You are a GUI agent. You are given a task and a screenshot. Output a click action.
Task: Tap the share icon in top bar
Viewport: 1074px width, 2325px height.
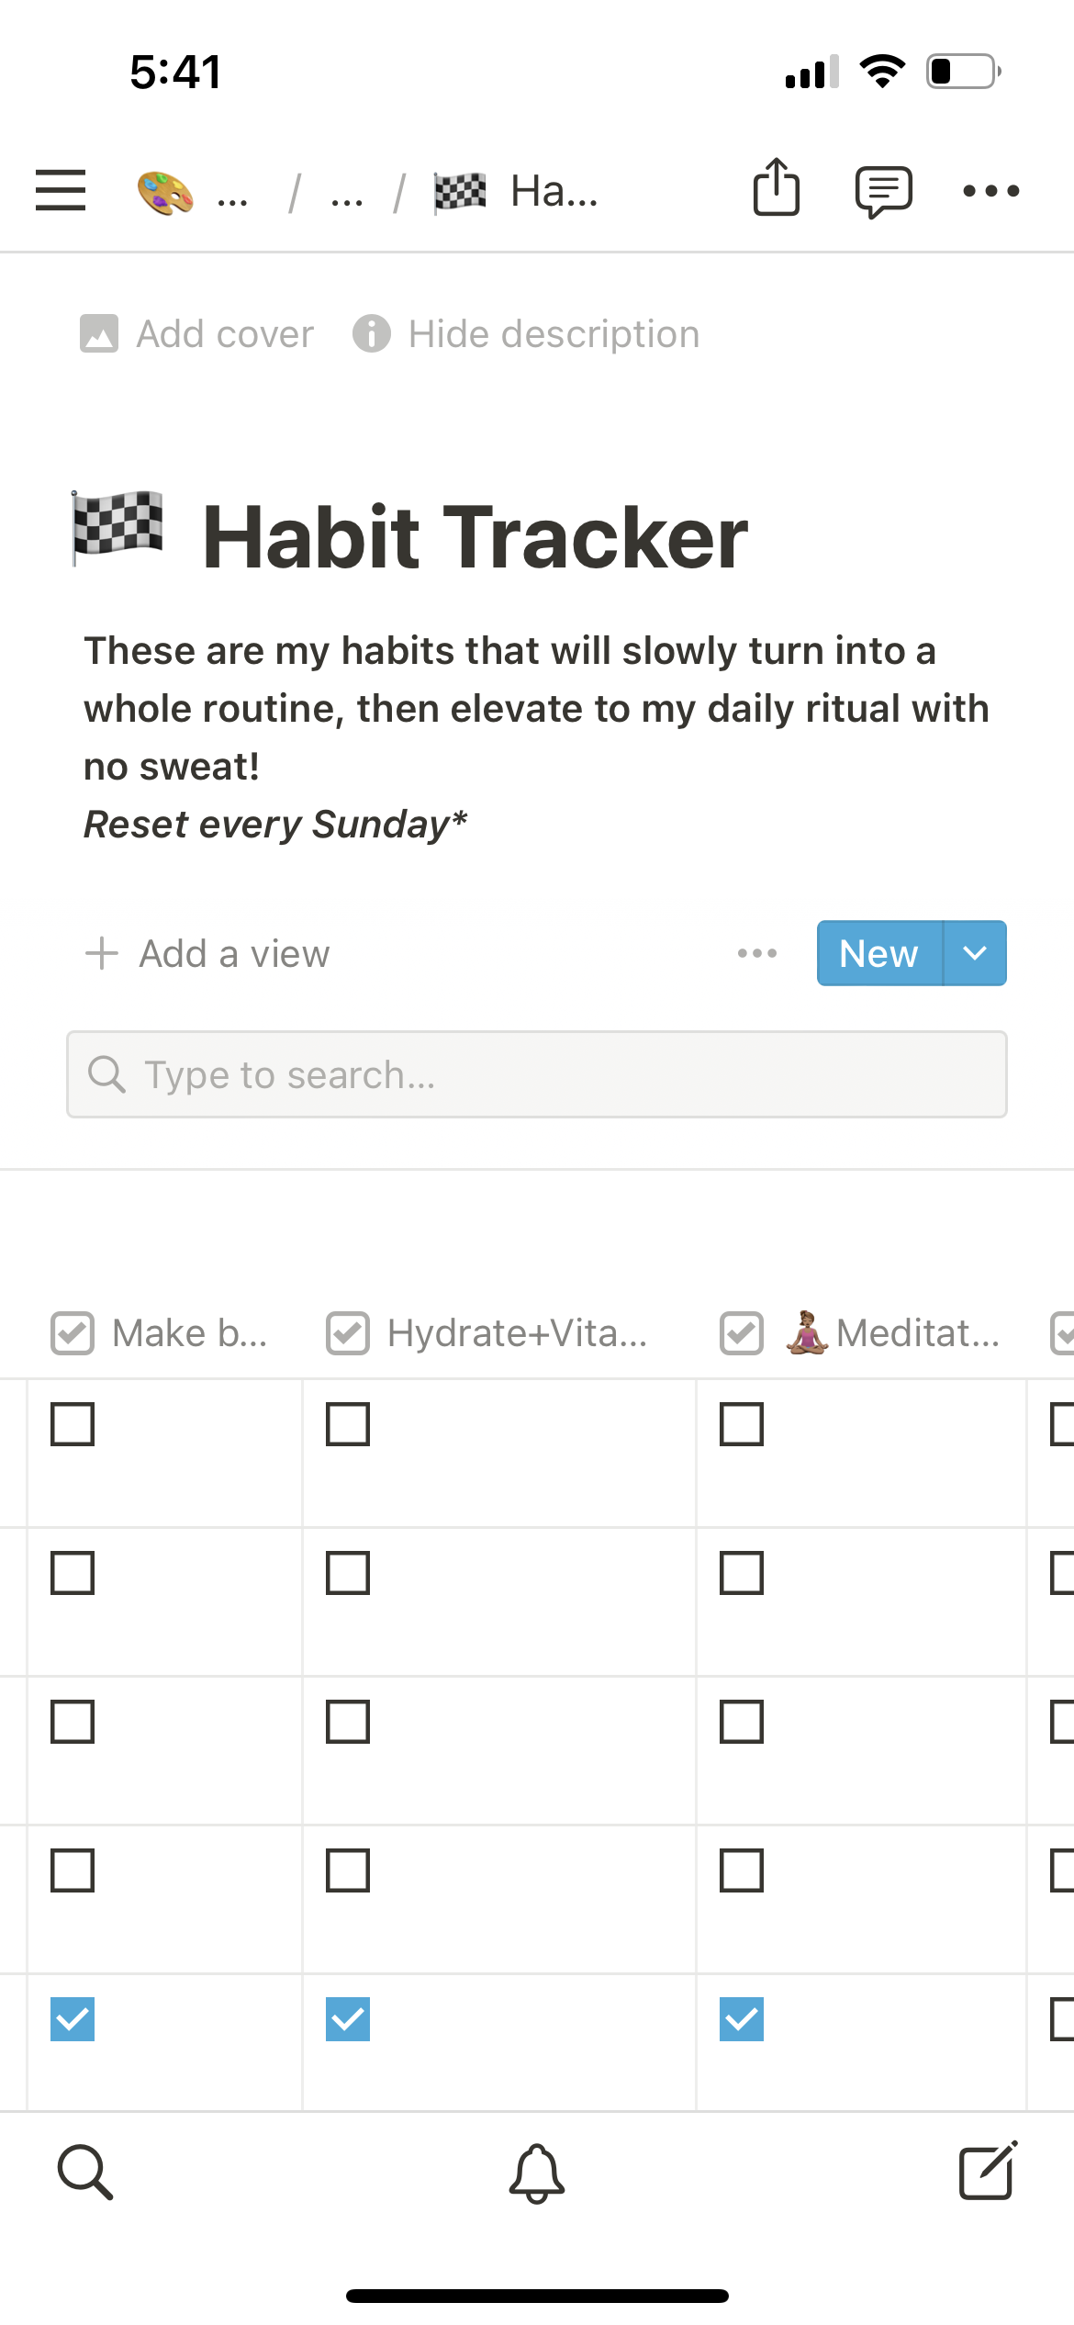pyautogui.click(x=777, y=188)
